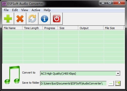The height and width of the screenshot is (91, 127).
Task: Click the ESFSoft app icon in title bar
Action: pos(4,4)
